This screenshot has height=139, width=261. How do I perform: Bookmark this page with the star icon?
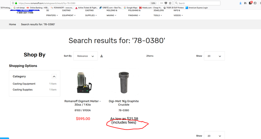point(170,3)
